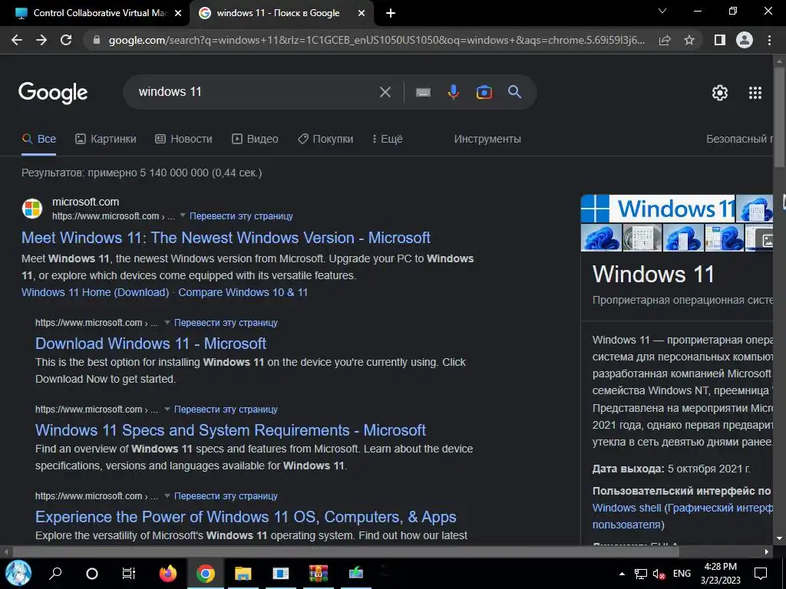The width and height of the screenshot is (786, 589).
Task: Open a new browser tab
Action: [391, 13]
